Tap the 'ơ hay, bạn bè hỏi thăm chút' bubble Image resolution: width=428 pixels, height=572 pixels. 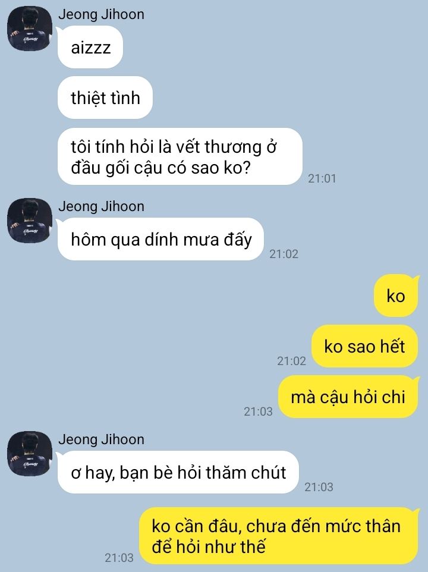point(178,473)
